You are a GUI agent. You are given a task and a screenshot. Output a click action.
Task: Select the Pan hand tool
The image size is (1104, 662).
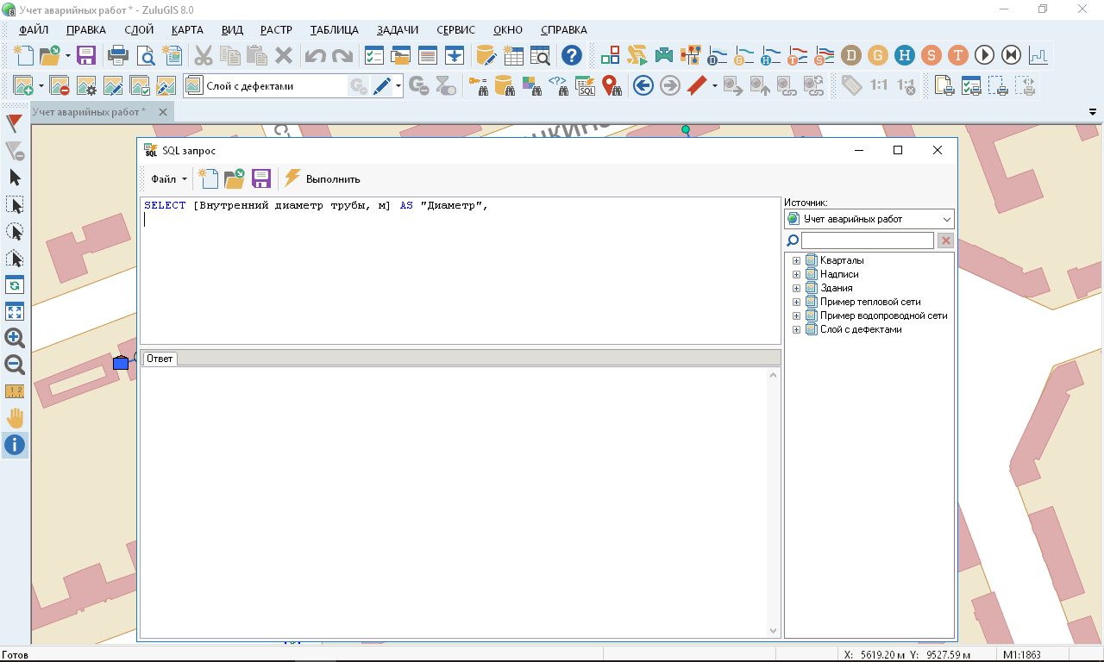[x=15, y=418]
